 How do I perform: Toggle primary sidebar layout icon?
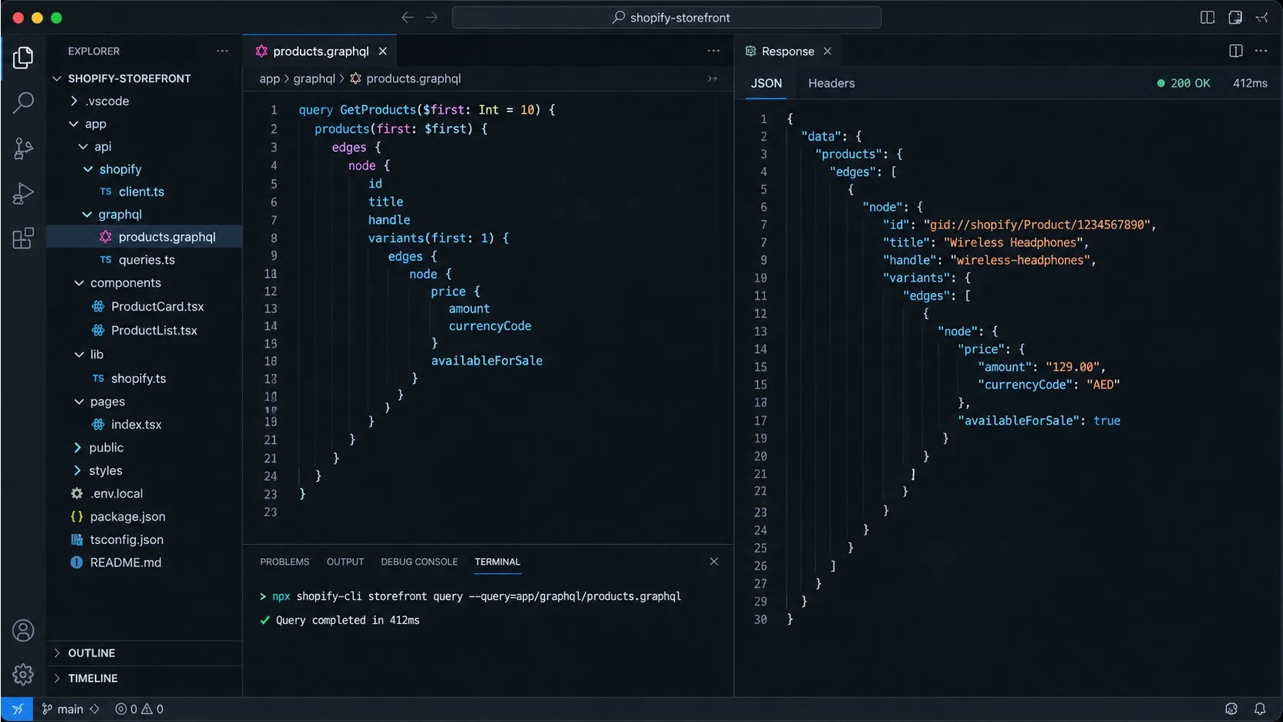1207,17
